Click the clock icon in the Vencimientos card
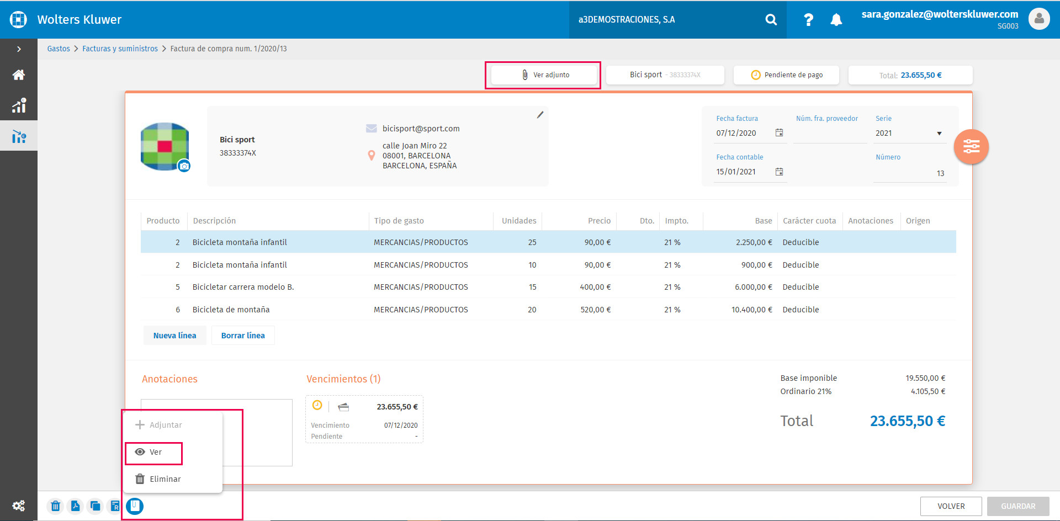The image size is (1060, 521). (317, 406)
